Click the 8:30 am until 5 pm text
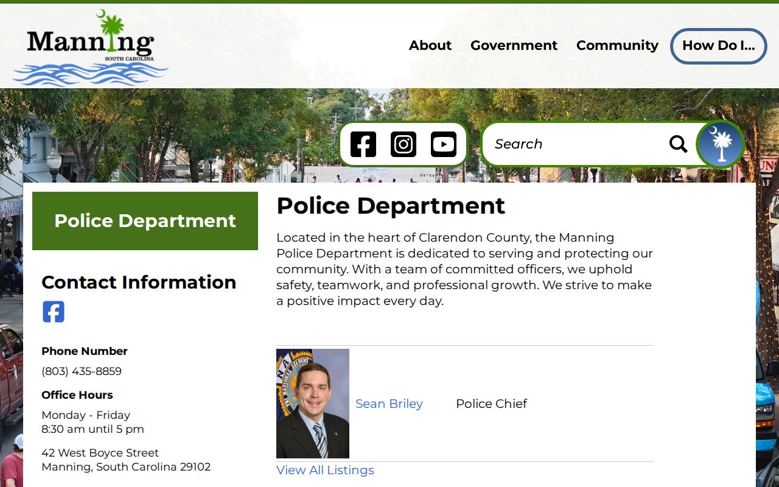Screen dimensions: 779x487 pos(93,429)
